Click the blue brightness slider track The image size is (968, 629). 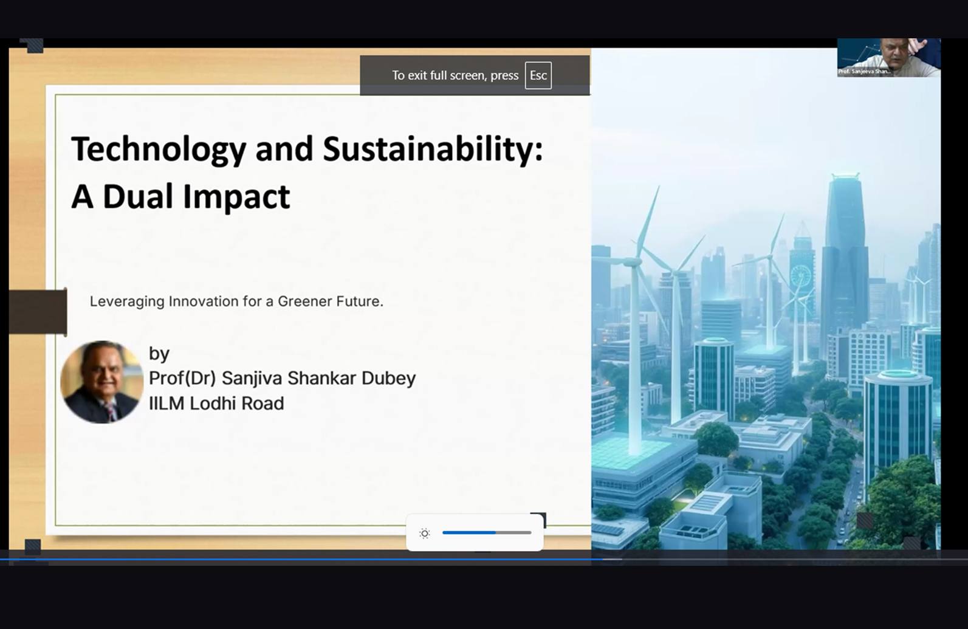pos(469,533)
